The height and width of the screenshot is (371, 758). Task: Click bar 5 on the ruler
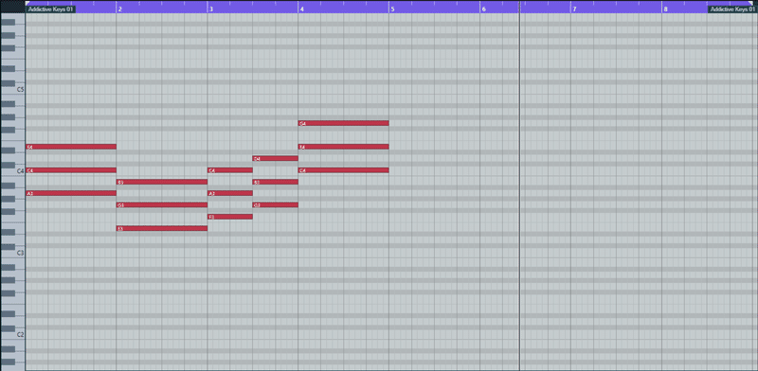coord(392,9)
